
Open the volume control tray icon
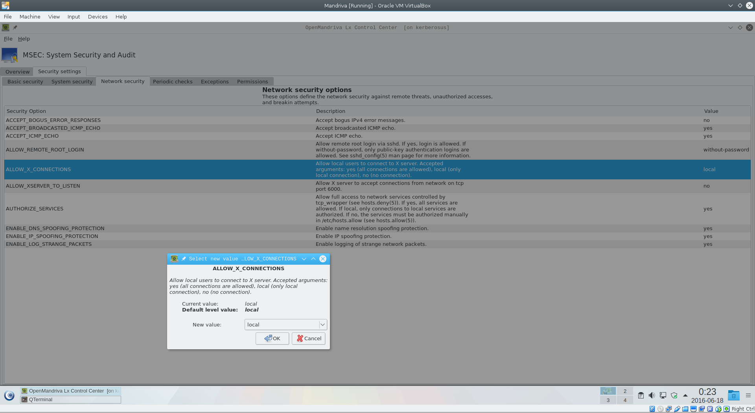(x=652, y=395)
